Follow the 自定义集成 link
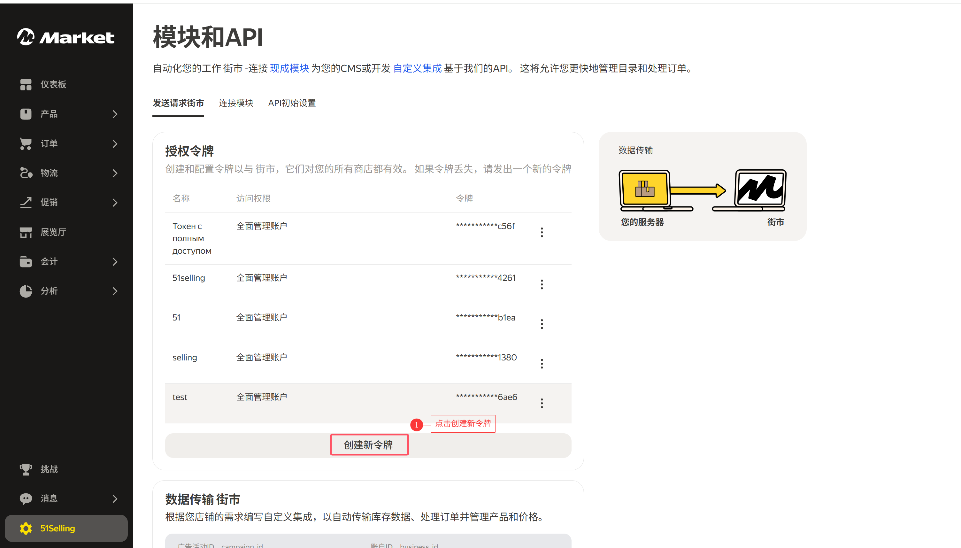This screenshot has width=961, height=548. click(417, 68)
